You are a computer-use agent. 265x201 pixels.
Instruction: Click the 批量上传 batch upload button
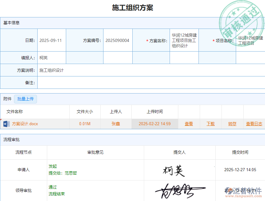tap(25, 98)
